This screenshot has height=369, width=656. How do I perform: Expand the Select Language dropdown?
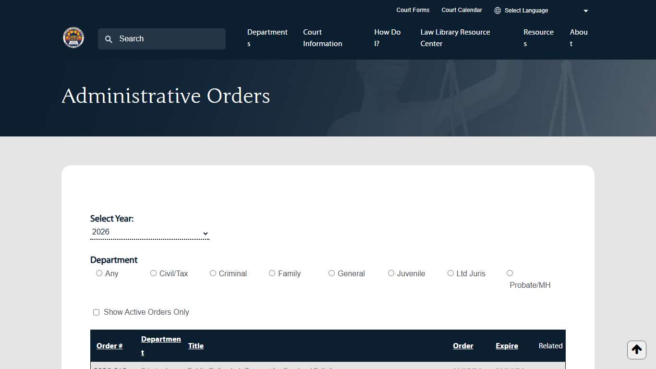tap(585, 10)
